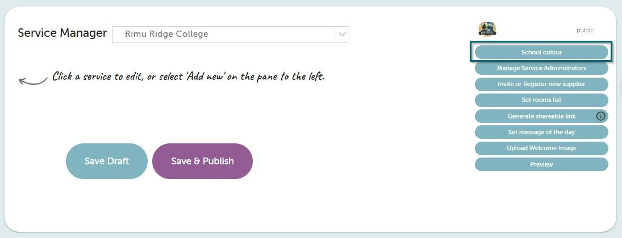Open Set message of the day
Viewport: 622px width, 238px height.
click(x=541, y=132)
